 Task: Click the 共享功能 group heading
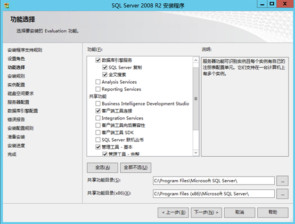coord(97,97)
